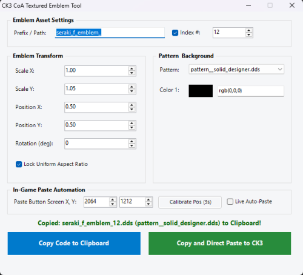The height and width of the screenshot is (275, 303).
Task: Click the green Copied status message
Action: [149, 223]
